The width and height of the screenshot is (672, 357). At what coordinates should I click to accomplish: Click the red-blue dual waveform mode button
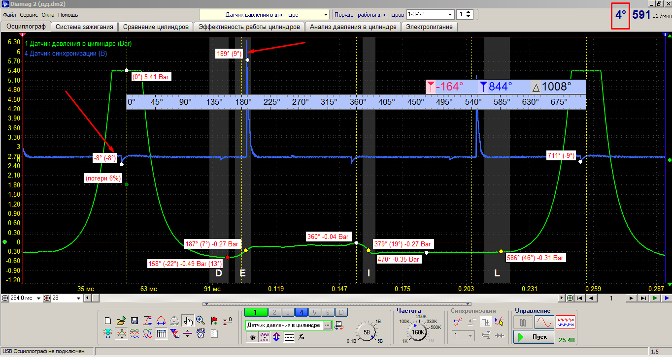pos(565,323)
